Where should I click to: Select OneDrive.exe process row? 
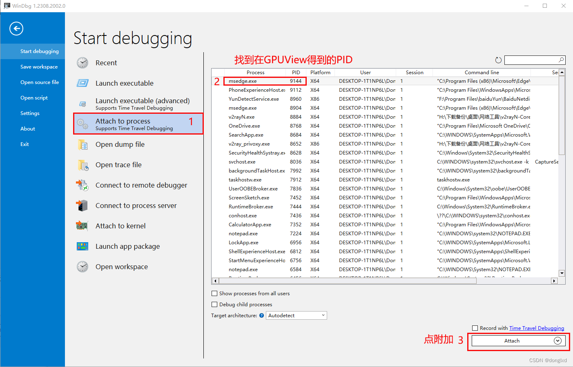[x=385, y=126]
